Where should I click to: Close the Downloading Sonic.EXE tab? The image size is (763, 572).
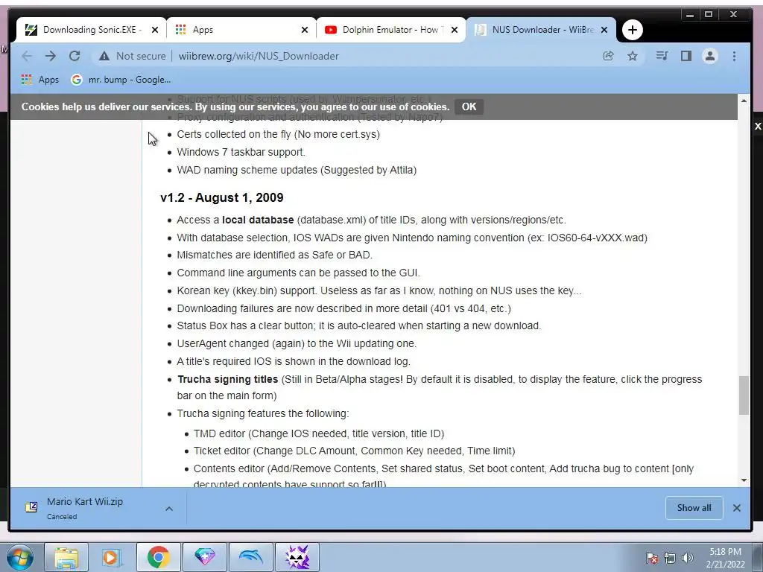click(155, 30)
